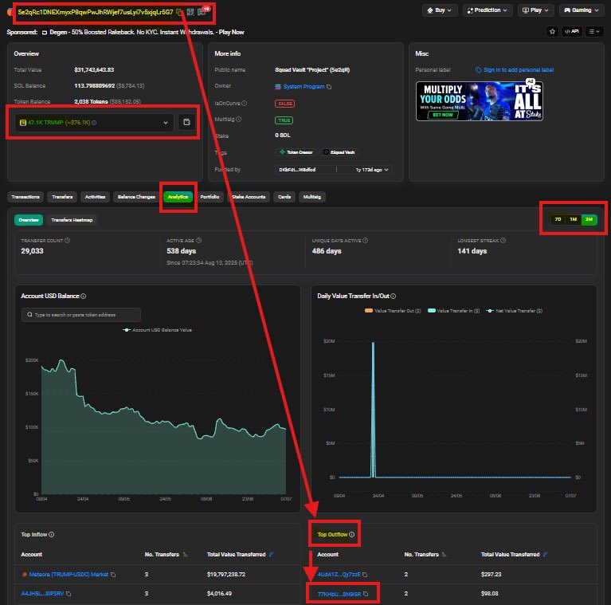Open the Play dropdown menu
This screenshot has width=611, height=605.
pos(535,10)
